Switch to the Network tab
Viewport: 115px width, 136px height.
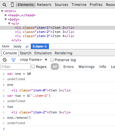(x=44, y=5)
